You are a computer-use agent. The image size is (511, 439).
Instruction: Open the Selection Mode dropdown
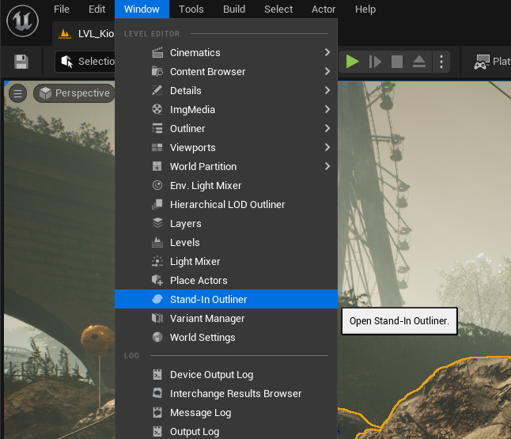point(87,62)
